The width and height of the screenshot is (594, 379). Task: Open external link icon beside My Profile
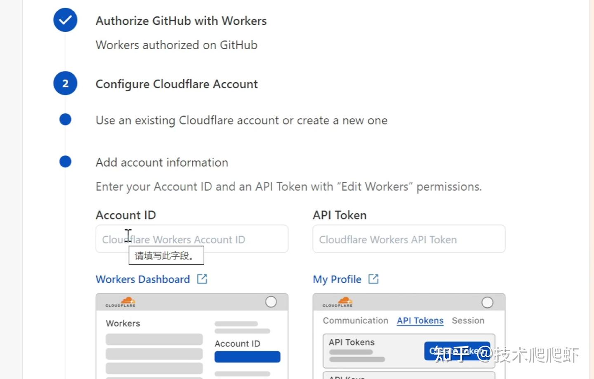373,279
